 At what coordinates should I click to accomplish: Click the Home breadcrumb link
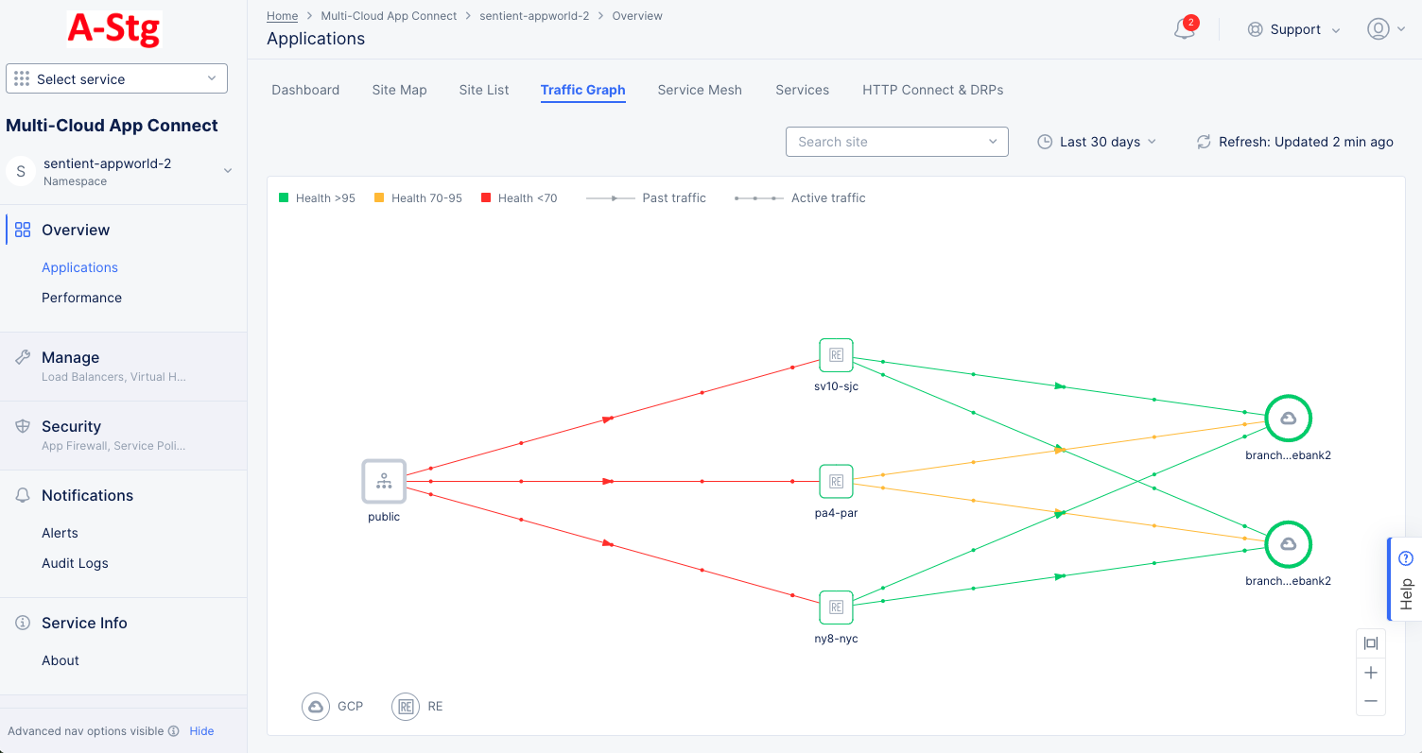282,15
